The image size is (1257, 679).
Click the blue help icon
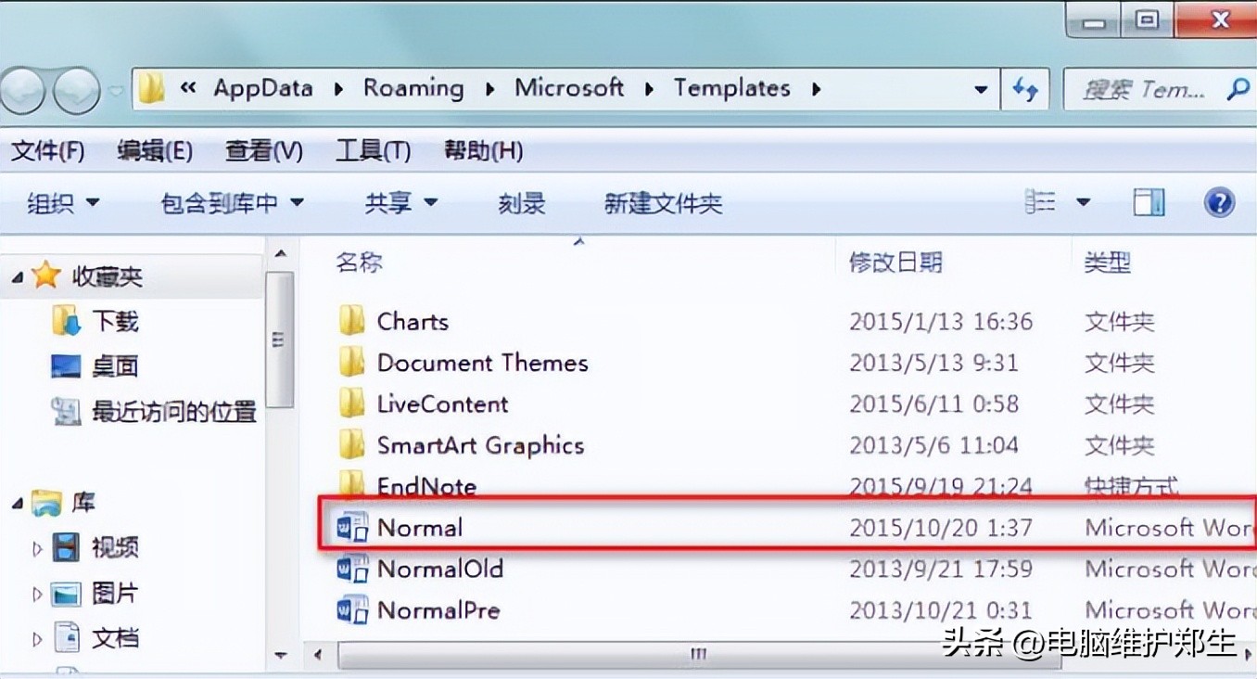coord(1219,201)
